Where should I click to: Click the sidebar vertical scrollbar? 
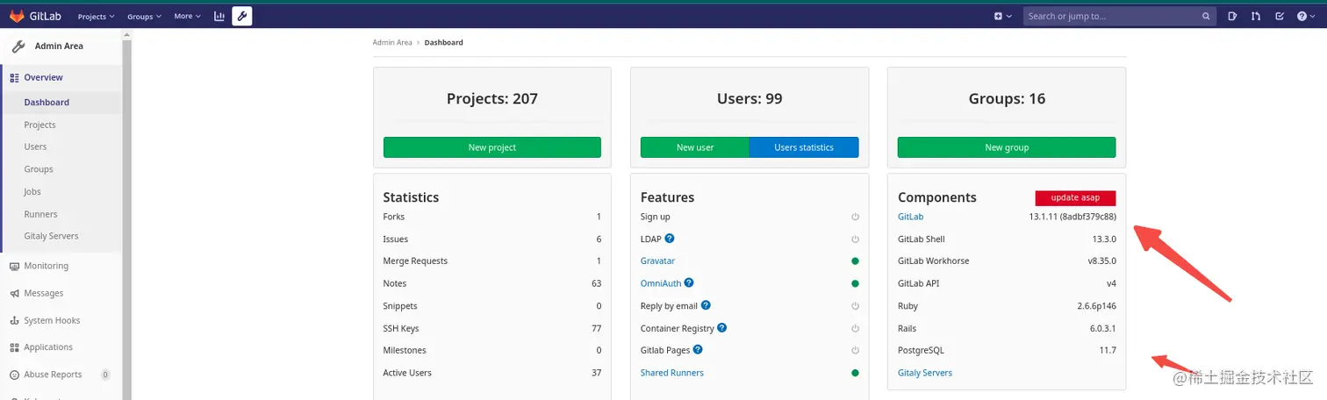click(x=127, y=214)
